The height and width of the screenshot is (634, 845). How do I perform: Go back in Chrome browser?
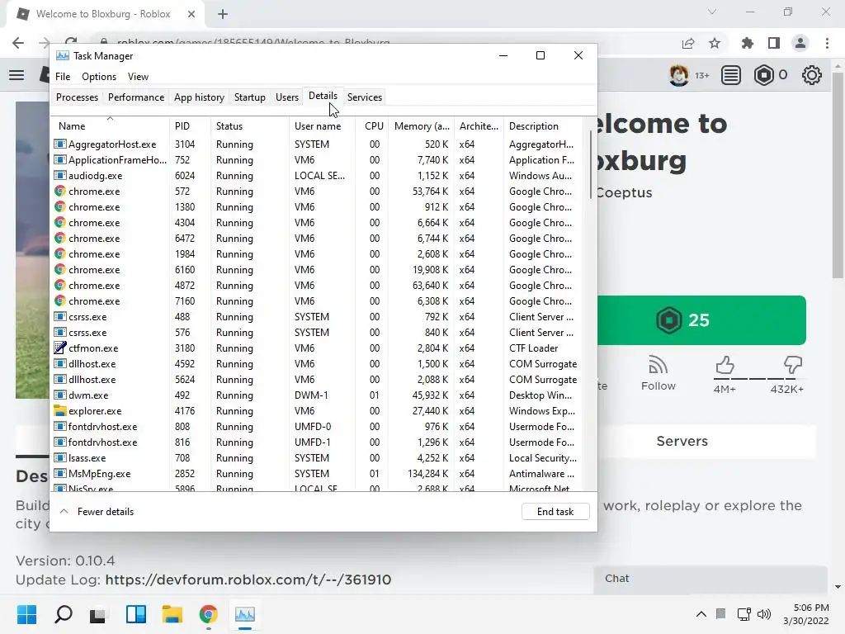point(18,43)
